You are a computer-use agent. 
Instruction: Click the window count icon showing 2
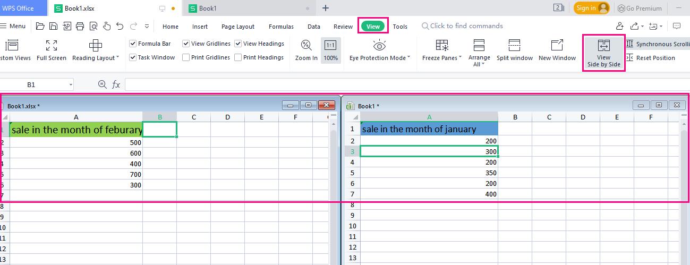(559, 8)
